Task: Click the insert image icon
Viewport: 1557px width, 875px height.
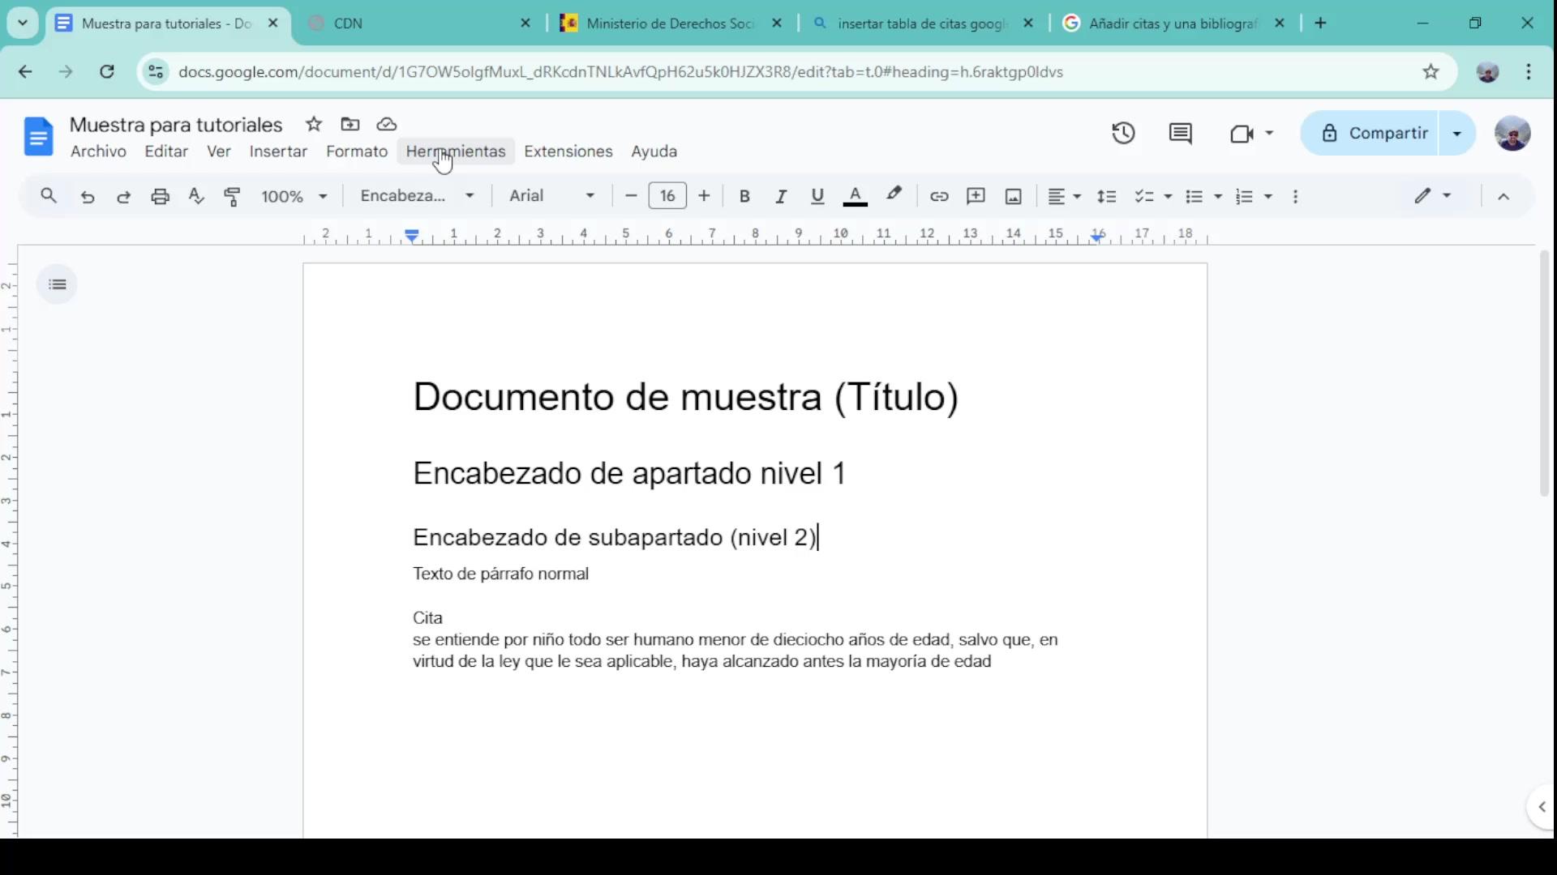Action: click(1013, 196)
